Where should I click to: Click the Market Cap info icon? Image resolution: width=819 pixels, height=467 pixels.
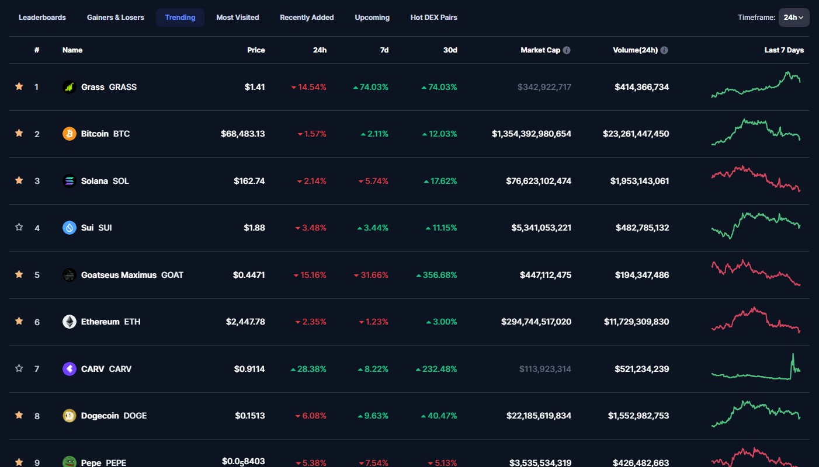[x=567, y=50]
